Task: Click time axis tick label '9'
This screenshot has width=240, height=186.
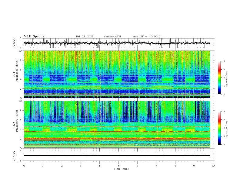Action: (194, 166)
